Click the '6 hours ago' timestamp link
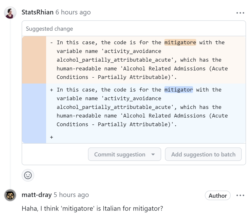The image size is (252, 222). click(73, 12)
